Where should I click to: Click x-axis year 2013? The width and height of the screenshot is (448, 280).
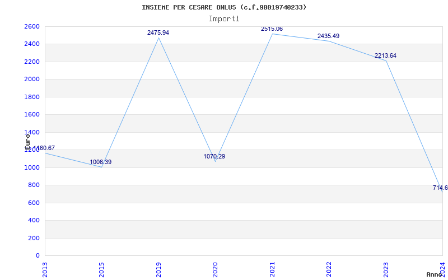45,269
